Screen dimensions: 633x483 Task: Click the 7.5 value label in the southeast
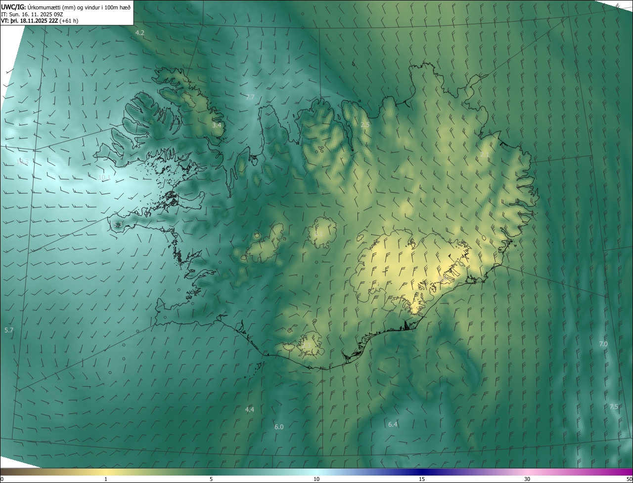(614, 407)
